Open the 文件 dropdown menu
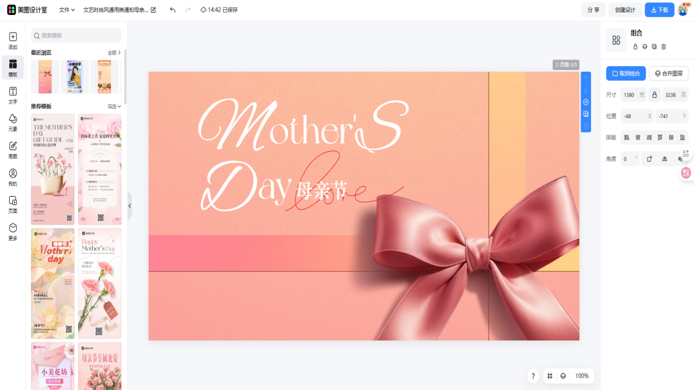The image size is (694, 390). (x=67, y=10)
